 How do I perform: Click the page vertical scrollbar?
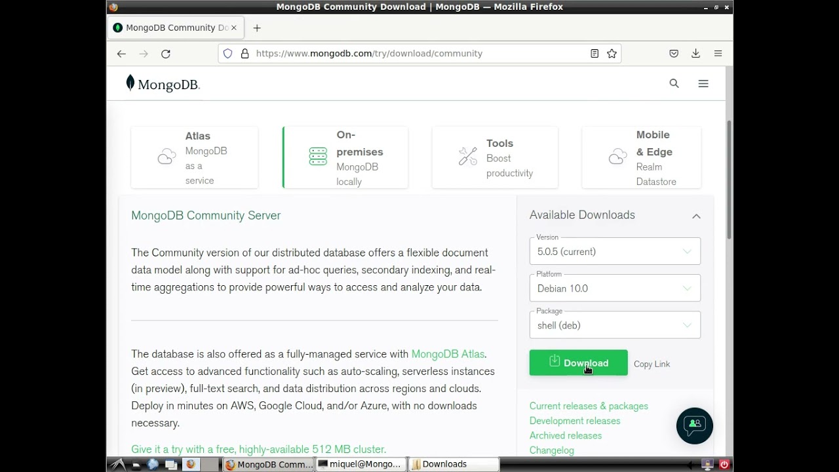pos(729,180)
